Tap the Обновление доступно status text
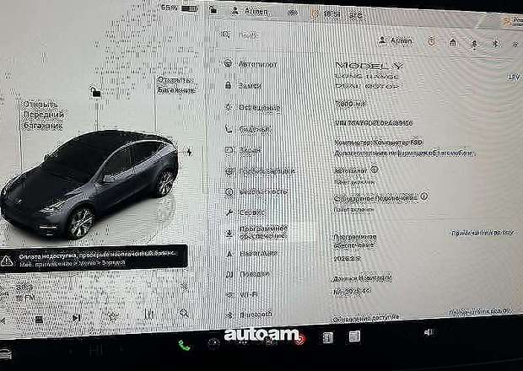Viewport: 523px width, 371px height. pos(366,318)
